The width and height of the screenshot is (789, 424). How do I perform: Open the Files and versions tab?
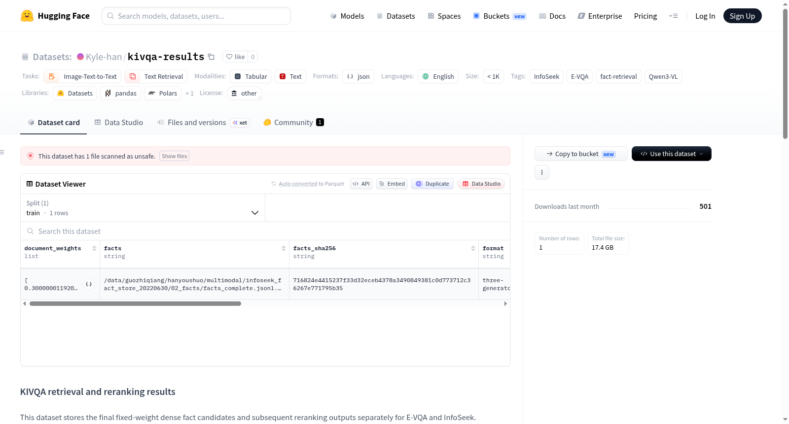(x=203, y=123)
